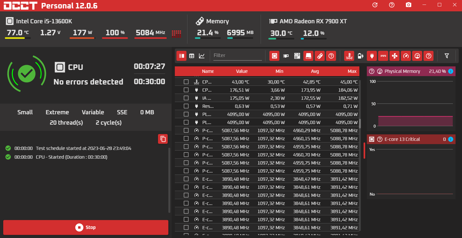Viewport: 462px width, 238px height.
Task: Toggle the battery sensor filter icon
Action: point(360,56)
